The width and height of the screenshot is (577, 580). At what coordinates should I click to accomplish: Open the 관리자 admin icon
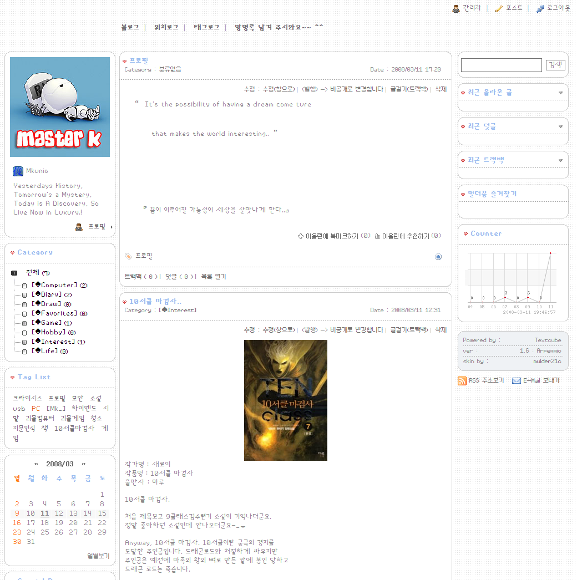(x=456, y=8)
